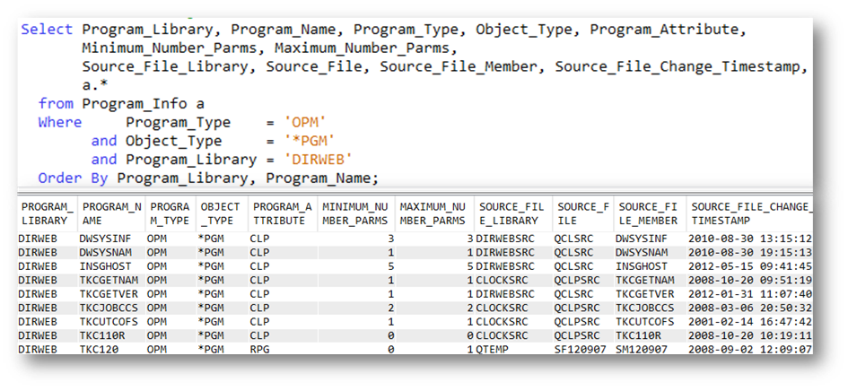848x391 pixels.
Task: Click the OBJECT_TYPE column header
Action: tap(220, 213)
